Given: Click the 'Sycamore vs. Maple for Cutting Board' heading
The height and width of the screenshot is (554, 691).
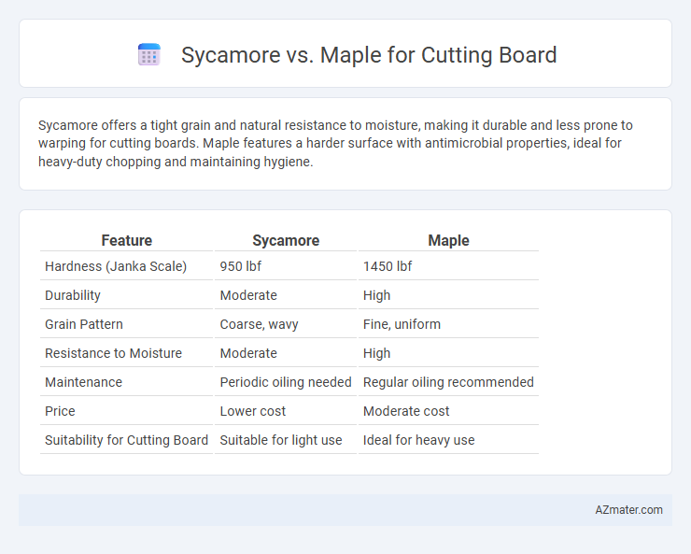Looking at the screenshot, I should pos(369,55).
